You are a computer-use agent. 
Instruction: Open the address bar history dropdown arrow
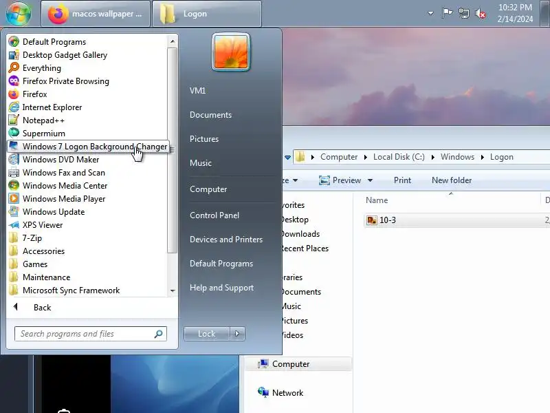click(x=287, y=158)
